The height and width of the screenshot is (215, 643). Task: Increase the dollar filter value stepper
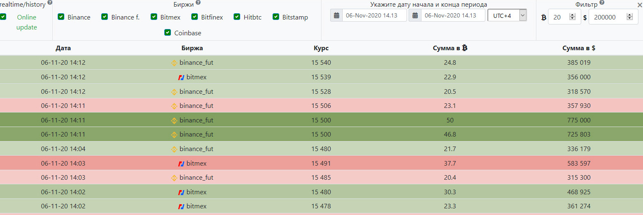[630, 15]
